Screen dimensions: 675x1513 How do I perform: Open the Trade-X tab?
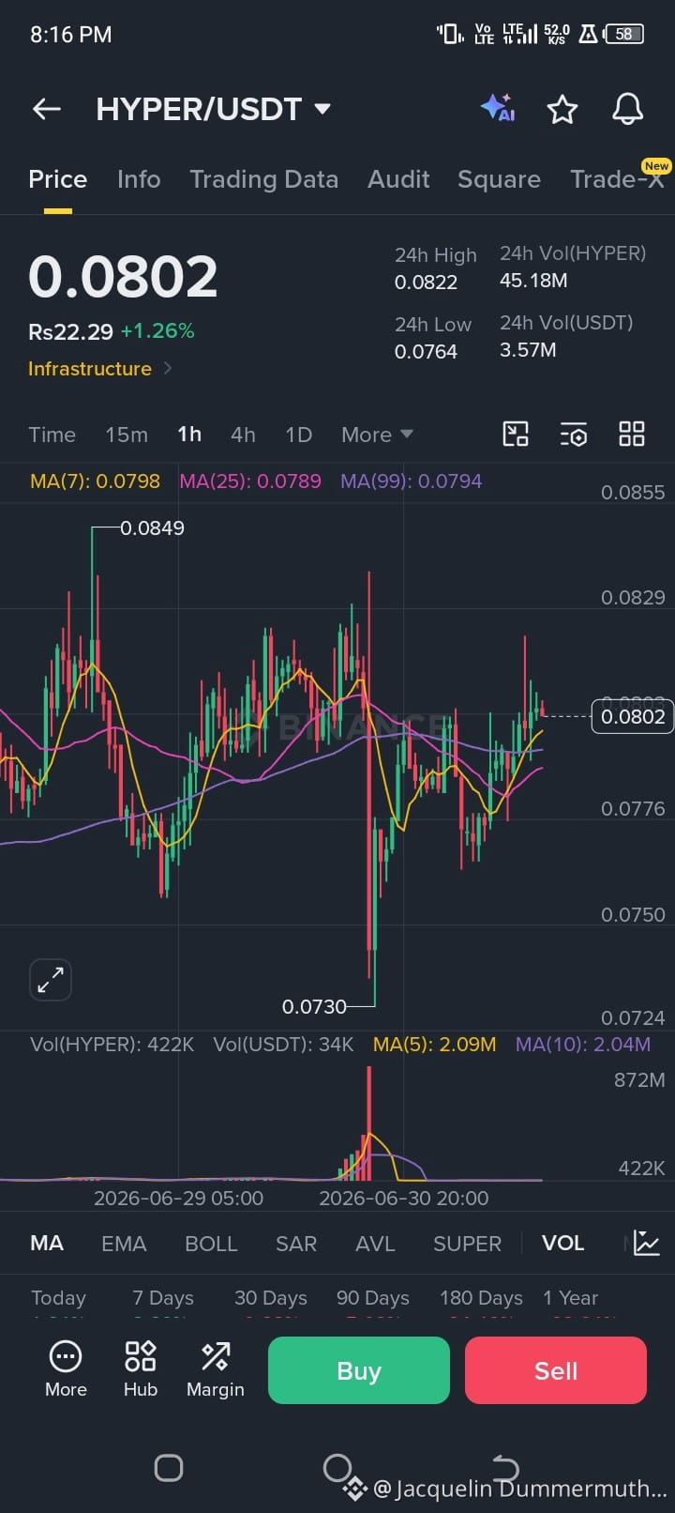[617, 179]
